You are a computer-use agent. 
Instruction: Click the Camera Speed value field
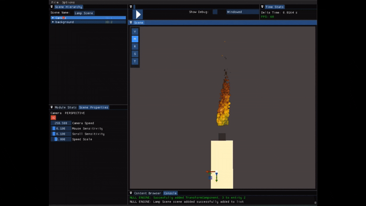tap(61, 123)
